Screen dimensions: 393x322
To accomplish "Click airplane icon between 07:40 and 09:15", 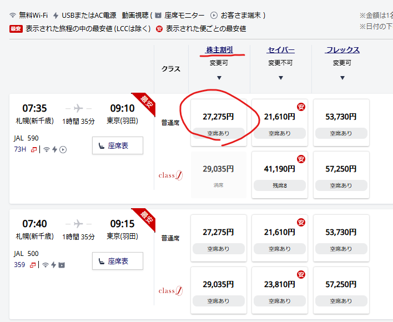I will pos(78,224).
